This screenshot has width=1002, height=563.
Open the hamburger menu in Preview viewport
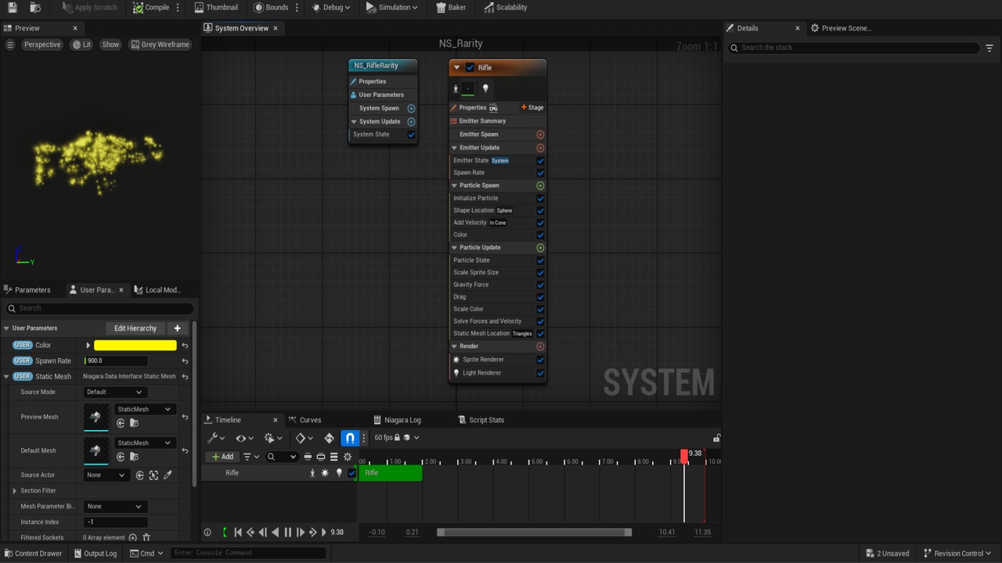click(x=10, y=45)
